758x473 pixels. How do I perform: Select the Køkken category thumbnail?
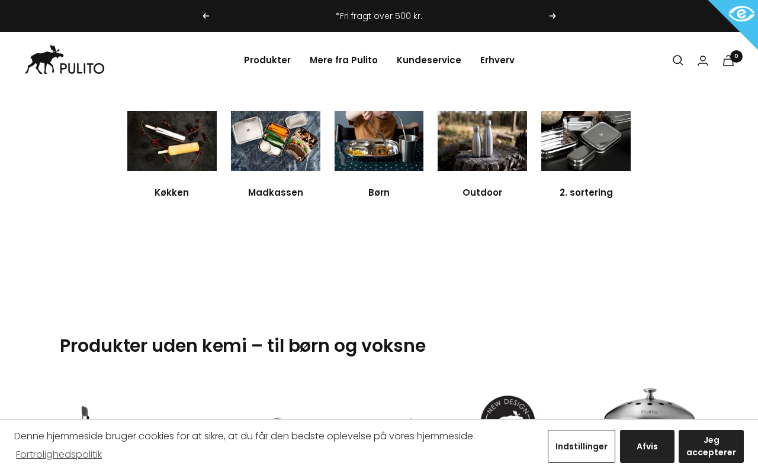pyautogui.click(x=172, y=141)
